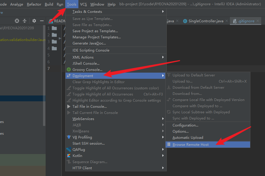
Task: Toggle Automatic Upload option
Action: coord(208,137)
